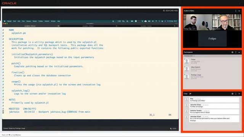Open Chat panel kebab menu
The image size is (244, 137).
coord(236,94)
